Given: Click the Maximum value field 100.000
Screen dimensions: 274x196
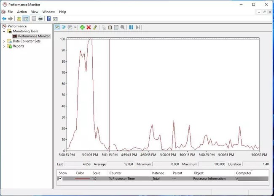Looking at the screenshot, I should [212, 164].
